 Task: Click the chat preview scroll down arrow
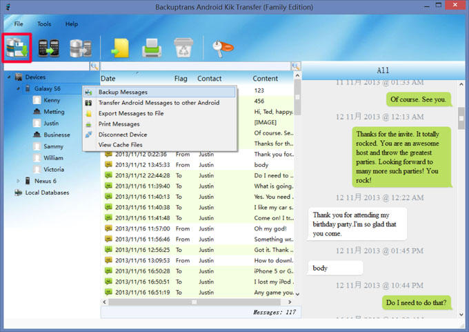[461, 314]
